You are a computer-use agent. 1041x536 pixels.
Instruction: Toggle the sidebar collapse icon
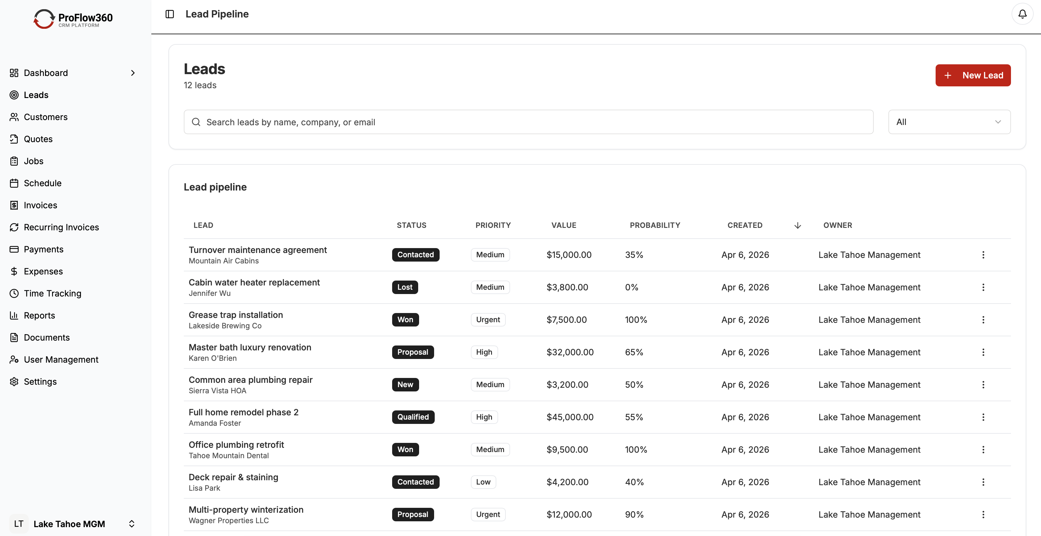(169, 13)
